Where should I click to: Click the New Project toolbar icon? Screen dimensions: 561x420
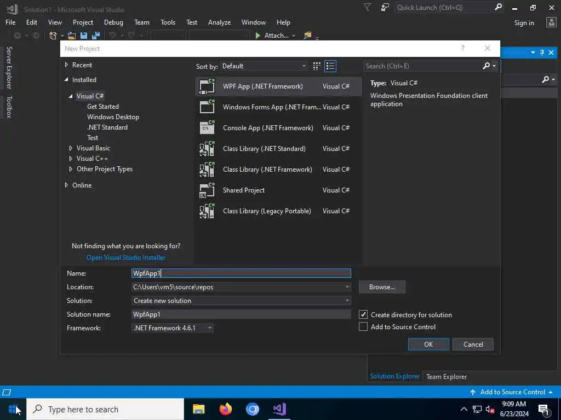(53, 36)
